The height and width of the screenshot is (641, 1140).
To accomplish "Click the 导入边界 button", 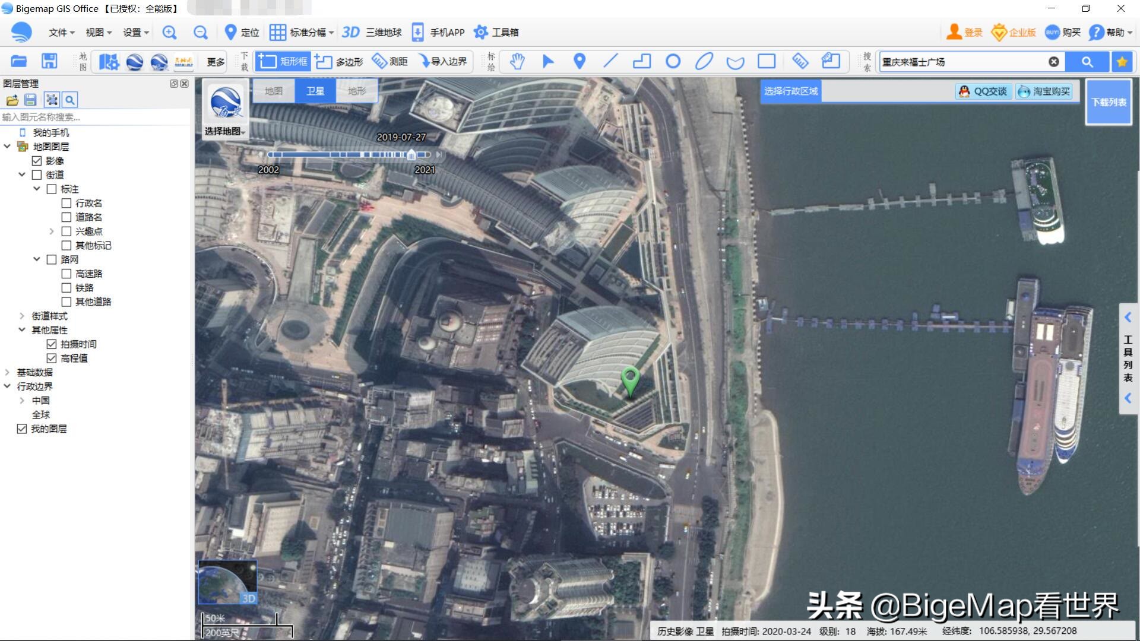I will point(443,61).
